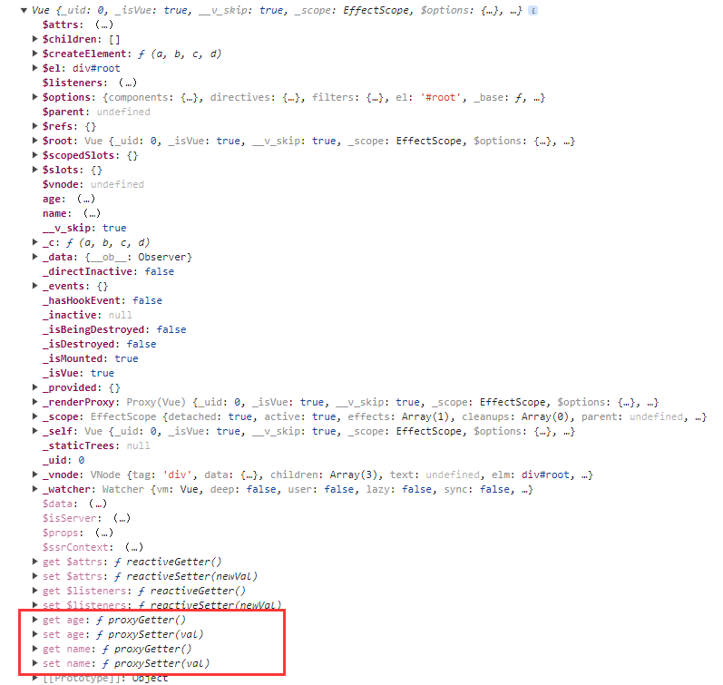Expand the $createElement function
Image resolution: width=723 pixels, height=685 pixels.
pyautogui.click(x=34, y=54)
